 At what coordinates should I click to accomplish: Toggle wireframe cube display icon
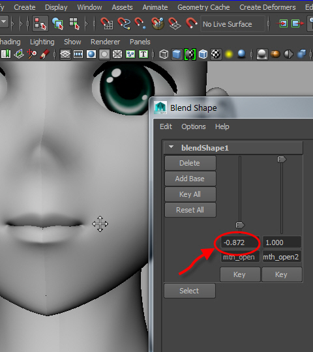point(164,54)
